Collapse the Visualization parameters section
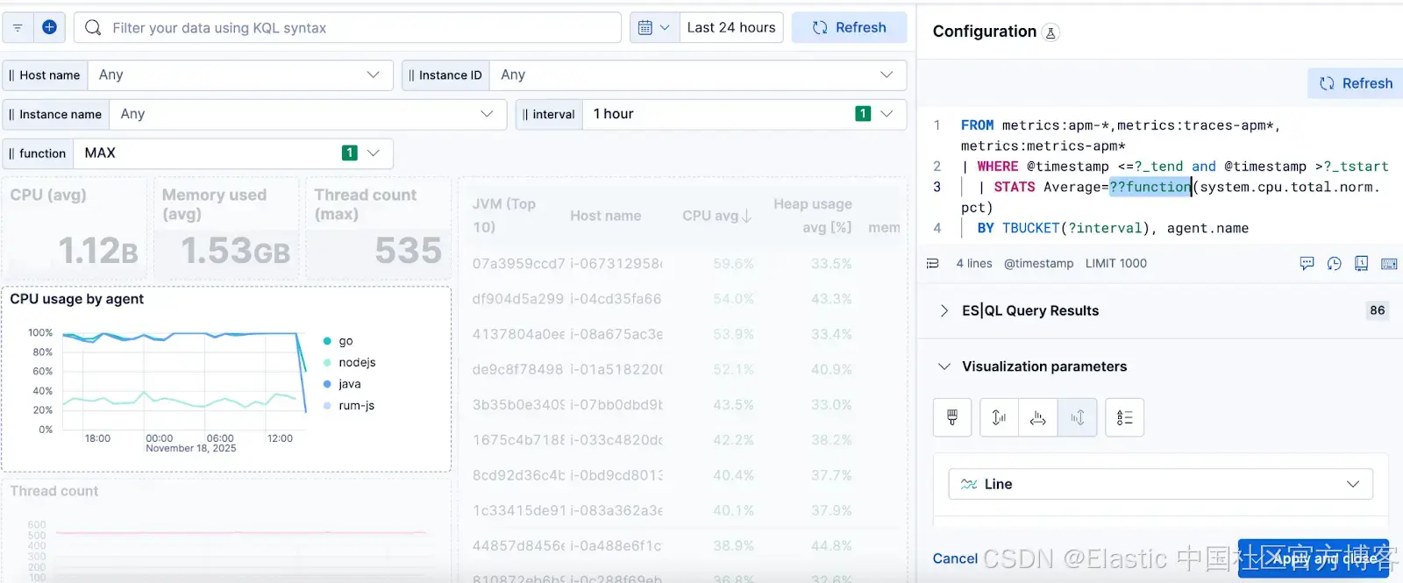 click(944, 366)
